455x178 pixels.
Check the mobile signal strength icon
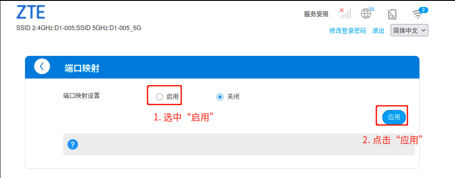(x=345, y=13)
